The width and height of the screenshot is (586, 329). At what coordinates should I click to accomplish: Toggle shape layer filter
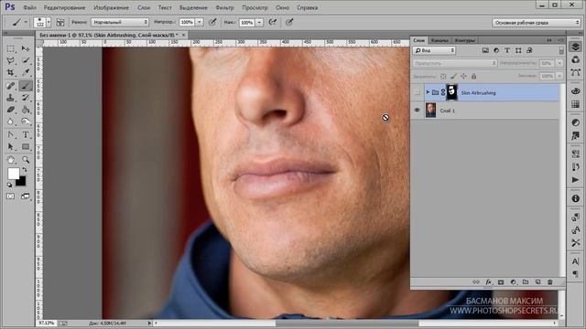518,50
